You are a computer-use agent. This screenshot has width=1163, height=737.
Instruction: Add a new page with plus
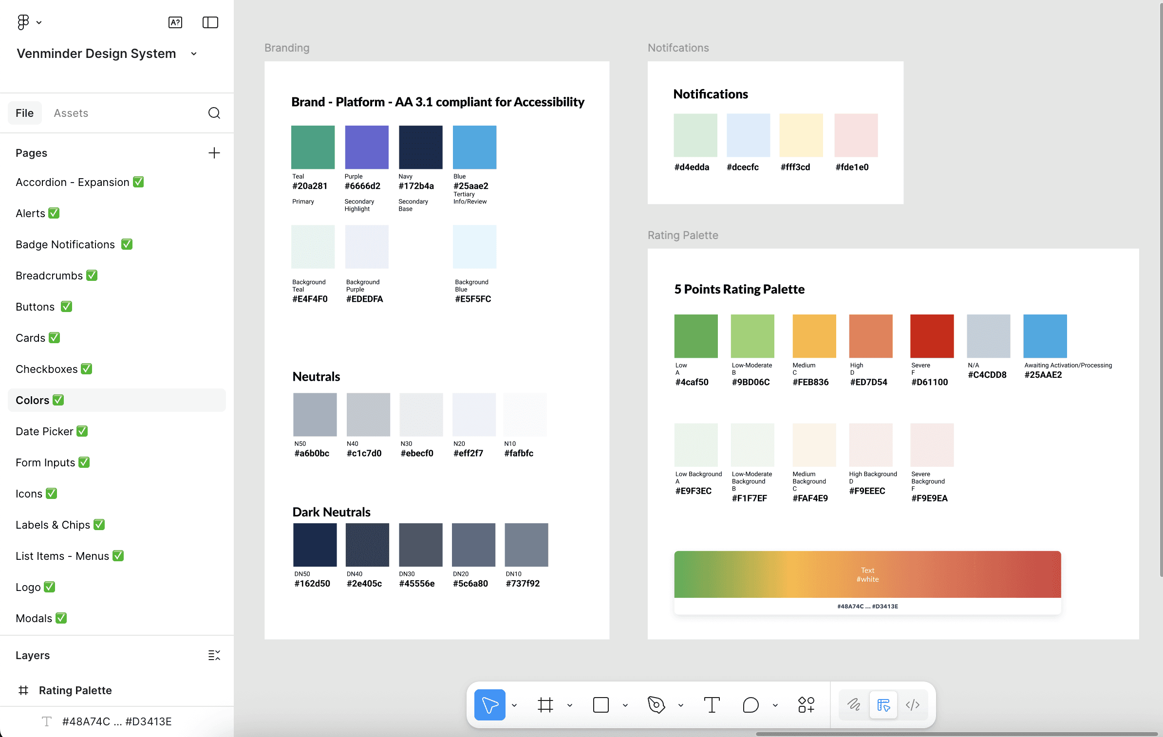214,153
